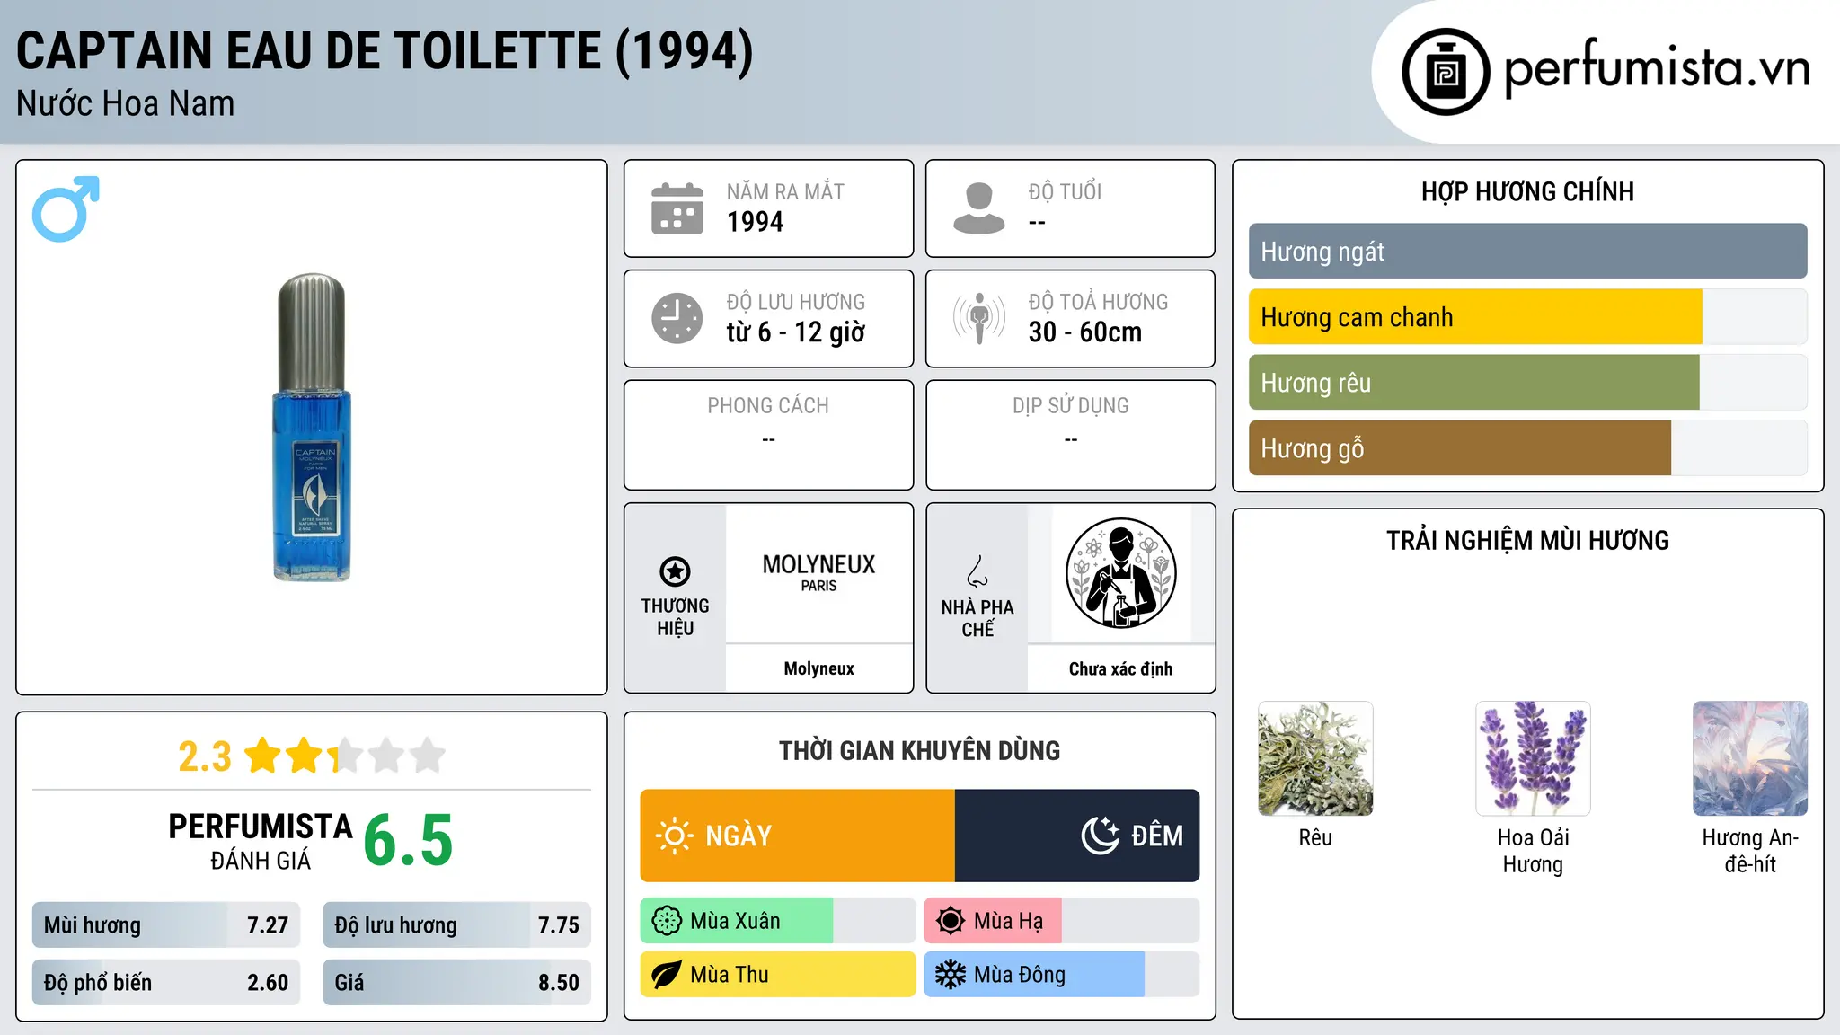The height and width of the screenshot is (1035, 1840).
Task: Click the dark Đêm nighttime segment
Action: pyautogui.click(x=1077, y=836)
